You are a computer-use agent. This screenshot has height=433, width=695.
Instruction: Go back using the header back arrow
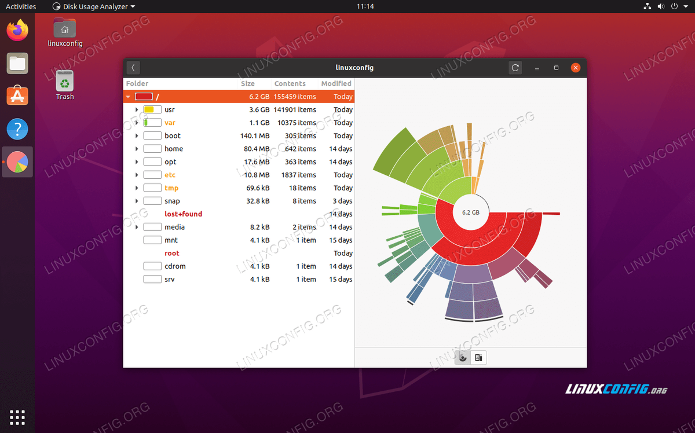(133, 68)
